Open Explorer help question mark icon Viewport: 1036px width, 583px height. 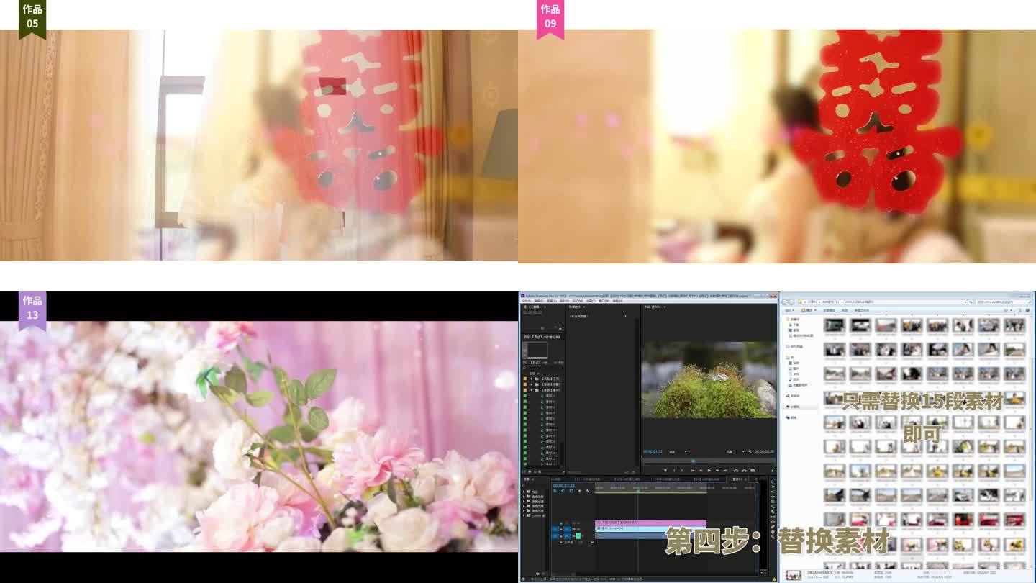(1027, 310)
